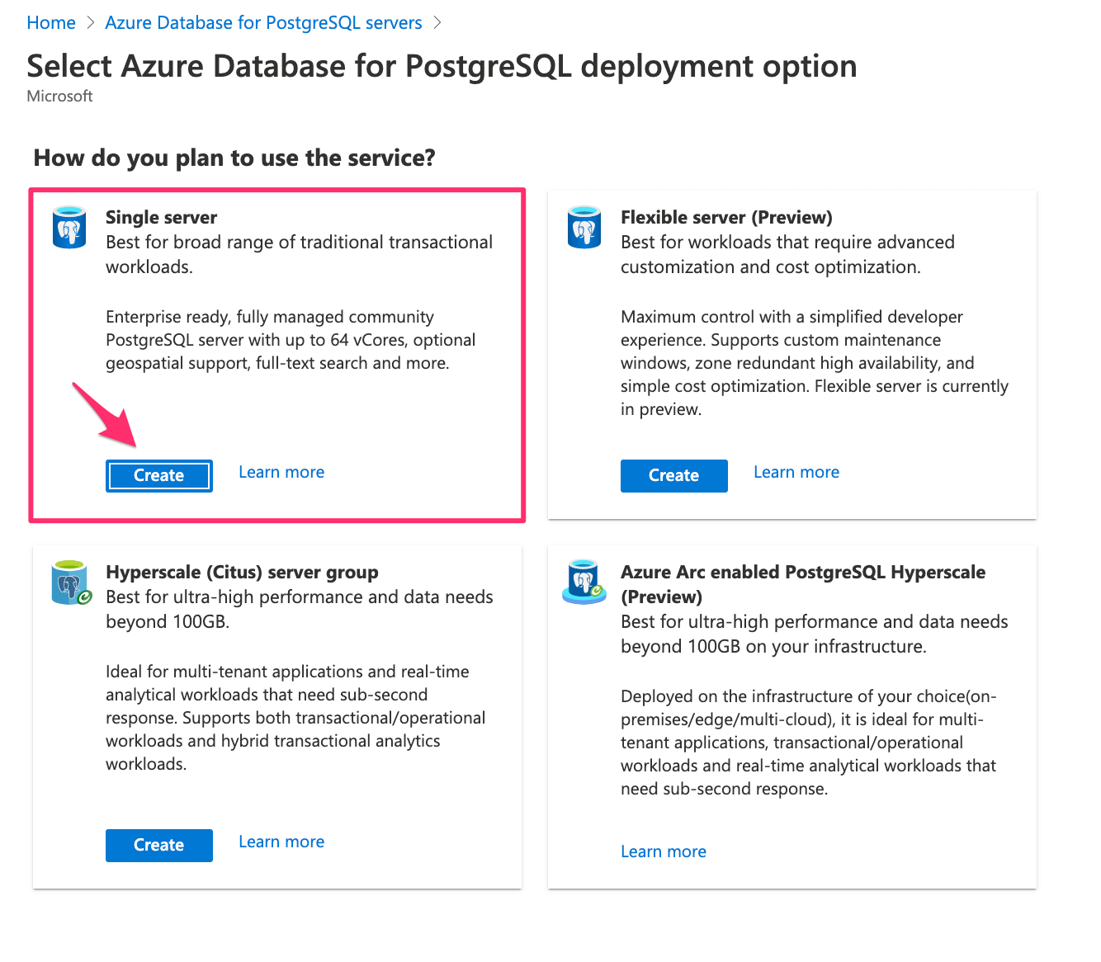Create a Flexible server (Preview) deployment

673,476
